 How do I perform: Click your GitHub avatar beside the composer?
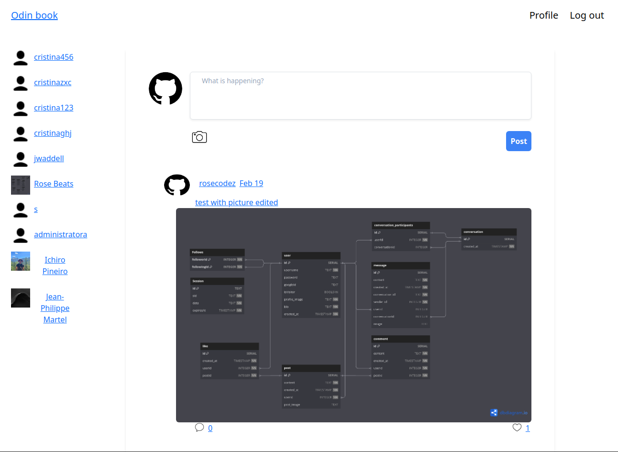coord(166,88)
